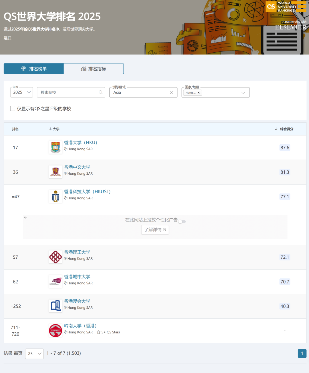
Task: Click the HKU university crest logo
Action: pos(55,147)
